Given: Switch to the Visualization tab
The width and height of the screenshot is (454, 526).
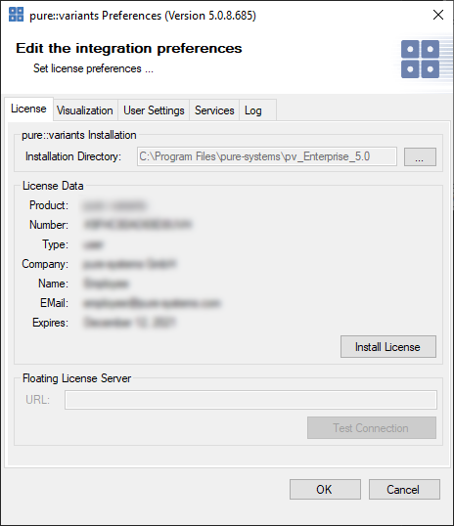Looking at the screenshot, I should [x=84, y=110].
